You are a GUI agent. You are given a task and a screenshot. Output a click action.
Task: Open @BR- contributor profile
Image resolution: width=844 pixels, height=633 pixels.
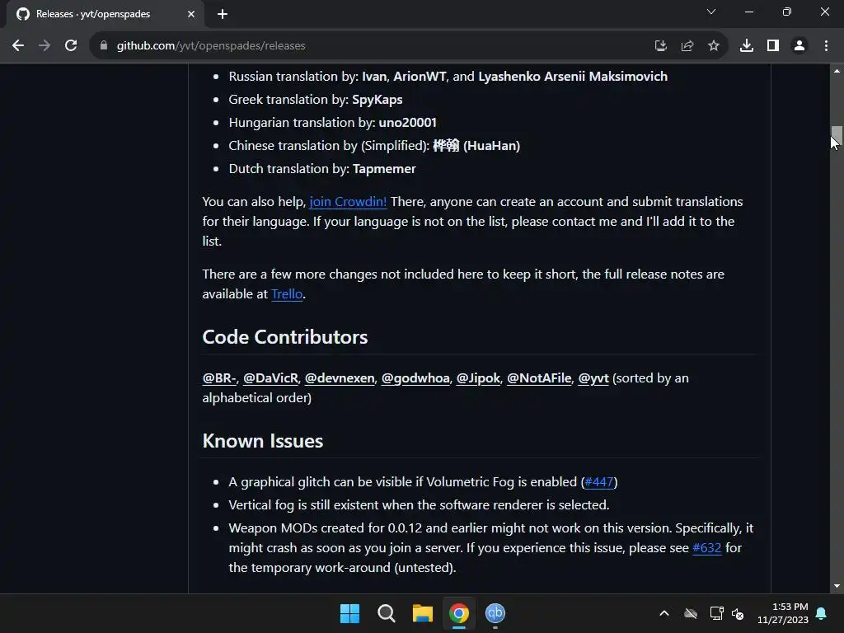219,378
